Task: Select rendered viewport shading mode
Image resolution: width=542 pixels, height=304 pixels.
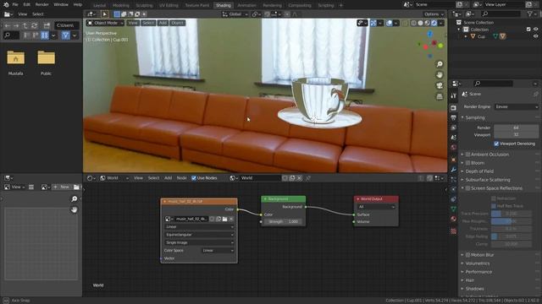Action: pos(434,23)
